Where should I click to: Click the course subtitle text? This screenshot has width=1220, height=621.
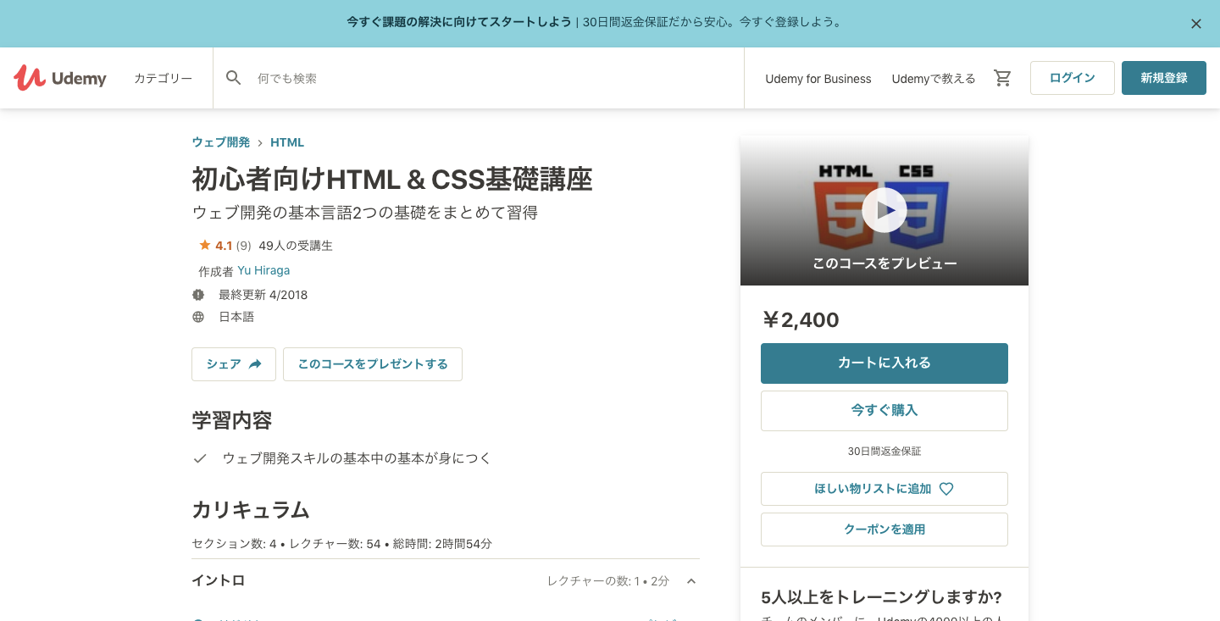coord(365,213)
